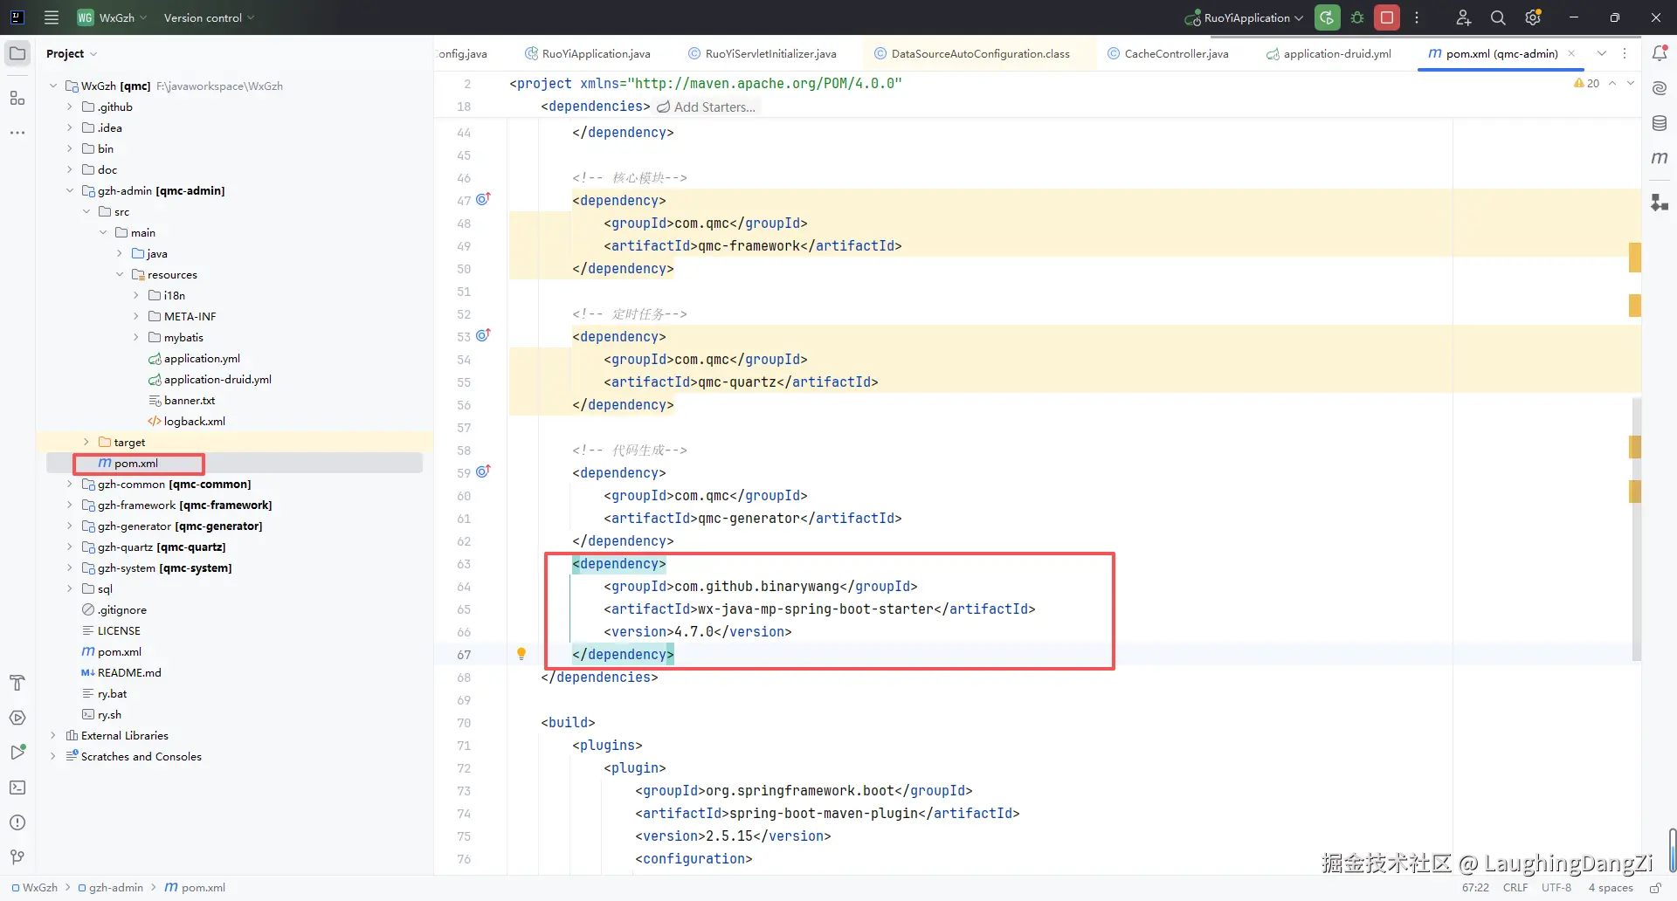1677x901 pixels.
Task: Toggle the Project tool window
Action: click(17, 53)
